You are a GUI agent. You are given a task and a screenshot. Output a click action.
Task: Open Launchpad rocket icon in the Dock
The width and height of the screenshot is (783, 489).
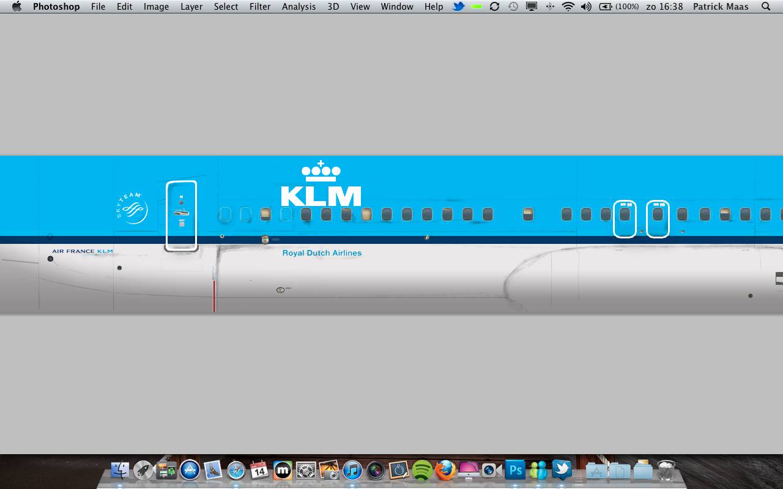tap(143, 470)
